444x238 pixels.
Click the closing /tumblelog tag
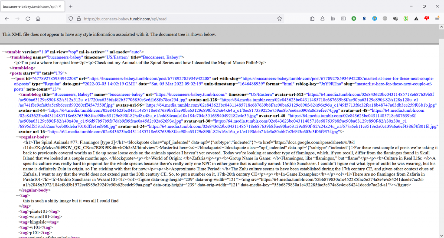click(22, 68)
